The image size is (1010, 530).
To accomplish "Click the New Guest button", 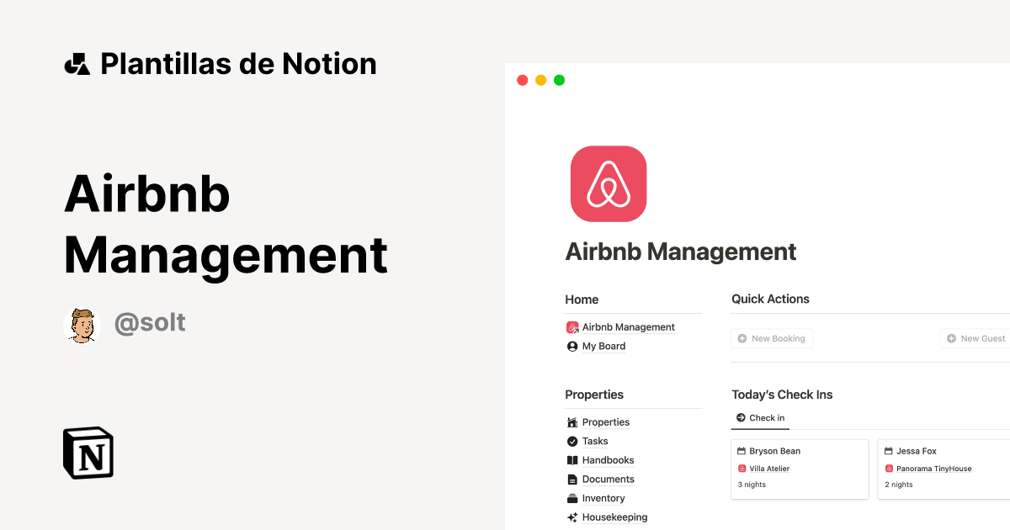I will pos(976,337).
